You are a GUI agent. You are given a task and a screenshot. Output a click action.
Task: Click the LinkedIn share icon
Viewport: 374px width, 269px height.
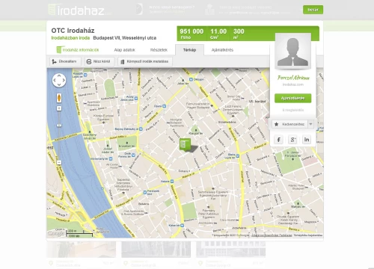pos(307,140)
